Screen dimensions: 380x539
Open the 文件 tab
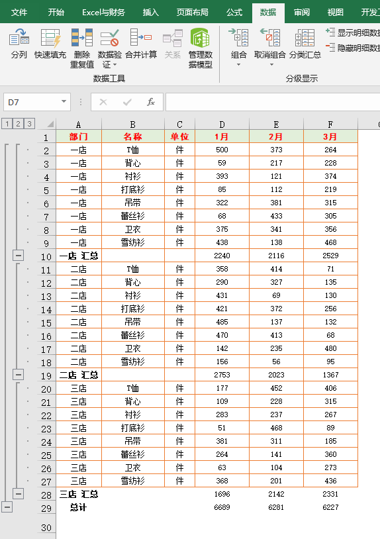pyautogui.click(x=19, y=13)
